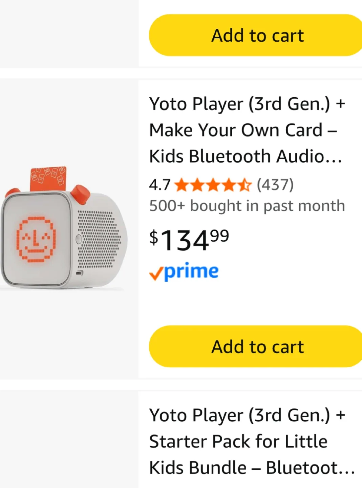Click the 500+ bought in past month text
Screen dimensions: 362x488
pyautogui.click(x=247, y=206)
